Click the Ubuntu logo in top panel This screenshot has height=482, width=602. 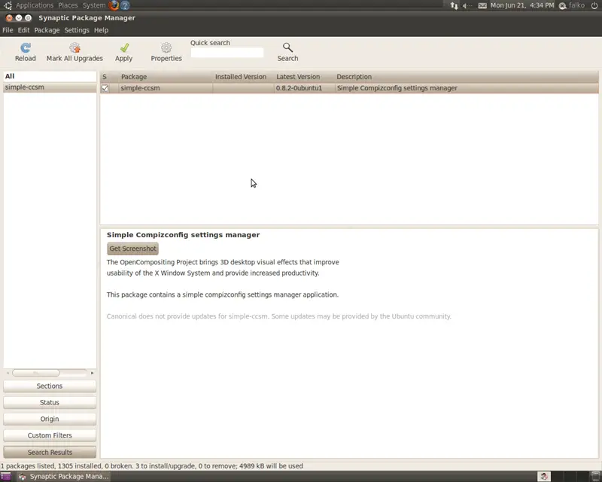(8, 5)
